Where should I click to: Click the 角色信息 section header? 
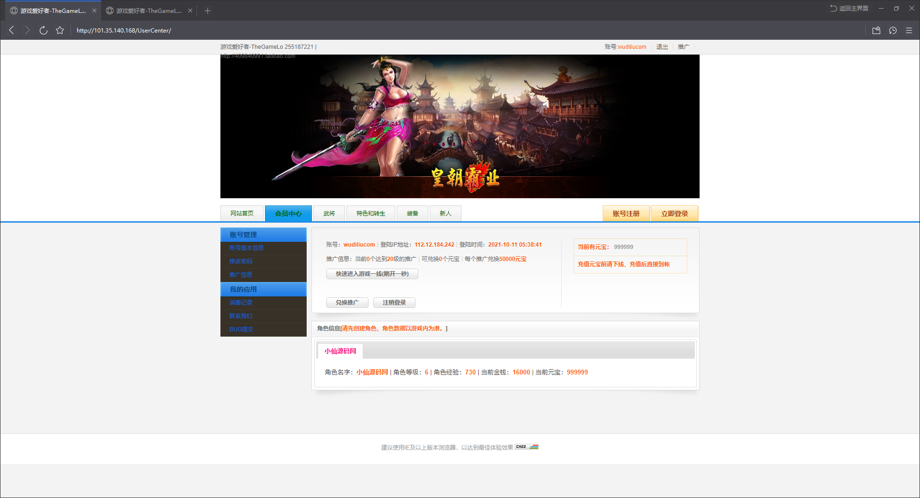tap(506, 328)
